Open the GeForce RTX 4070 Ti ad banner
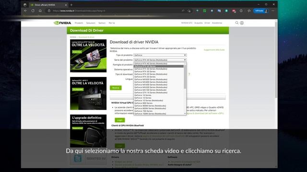 (88, 94)
